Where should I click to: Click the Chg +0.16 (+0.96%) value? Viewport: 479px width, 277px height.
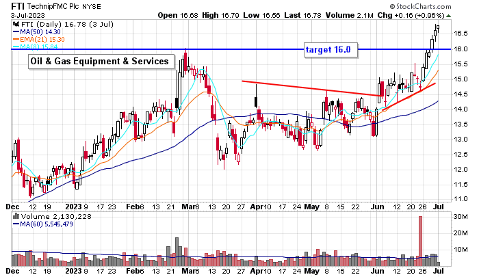(x=411, y=15)
